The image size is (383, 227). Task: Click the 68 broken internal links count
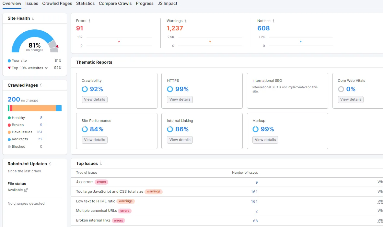click(x=255, y=221)
